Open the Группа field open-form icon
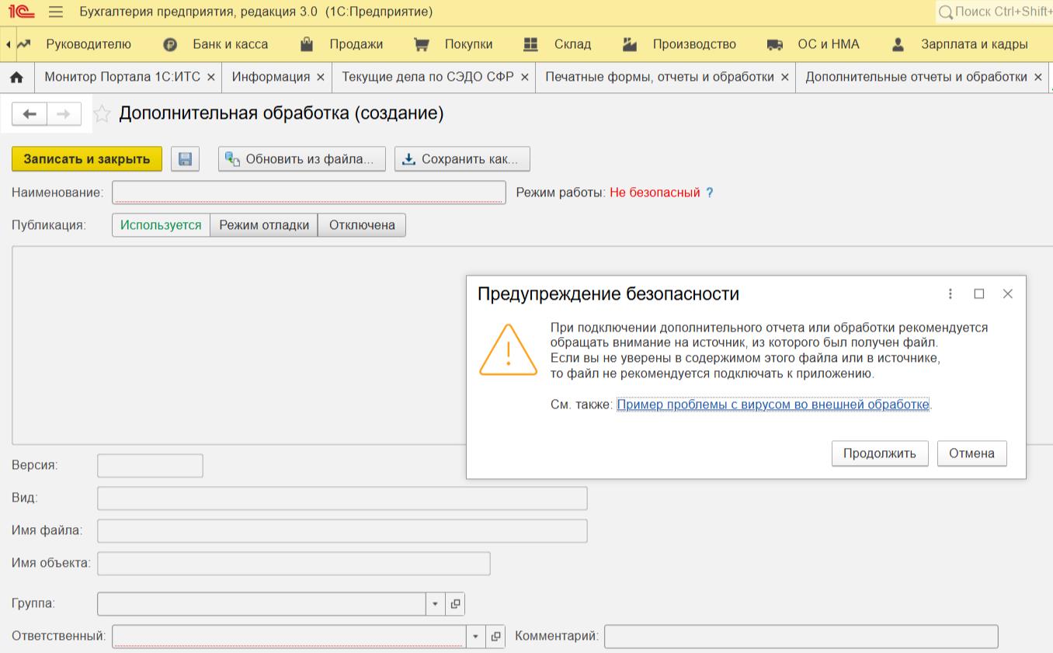 [455, 604]
